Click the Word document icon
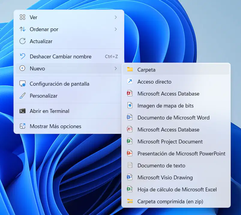 point(130,117)
